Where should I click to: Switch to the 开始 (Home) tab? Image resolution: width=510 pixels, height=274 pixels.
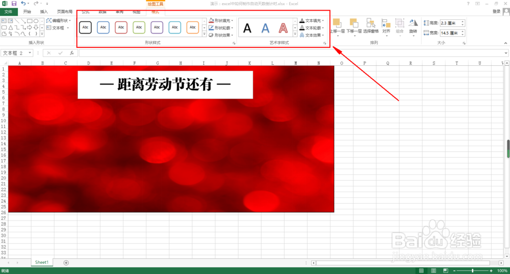[x=27, y=12]
